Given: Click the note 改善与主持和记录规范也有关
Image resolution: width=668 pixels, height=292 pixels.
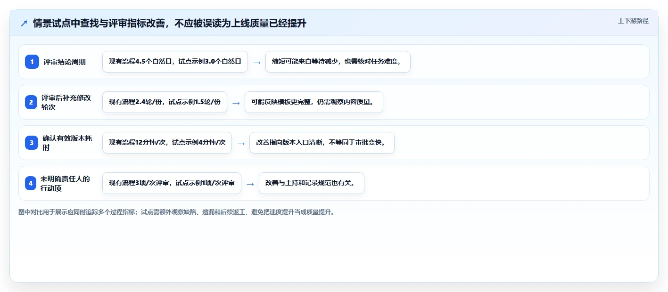Looking at the screenshot, I should pos(312,183).
